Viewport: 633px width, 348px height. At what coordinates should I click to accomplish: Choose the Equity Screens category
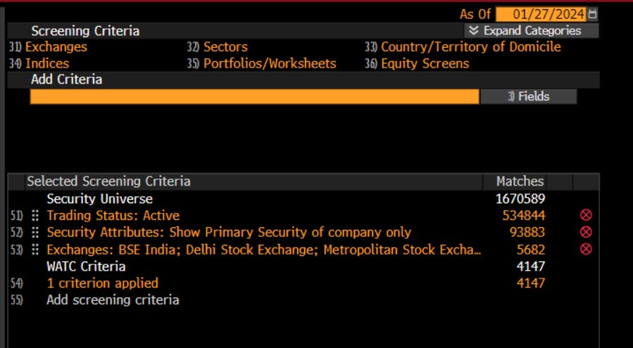point(425,63)
